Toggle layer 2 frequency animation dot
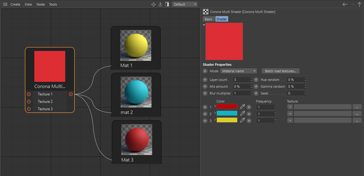This screenshot has width=364, height=176. coord(249,114)
